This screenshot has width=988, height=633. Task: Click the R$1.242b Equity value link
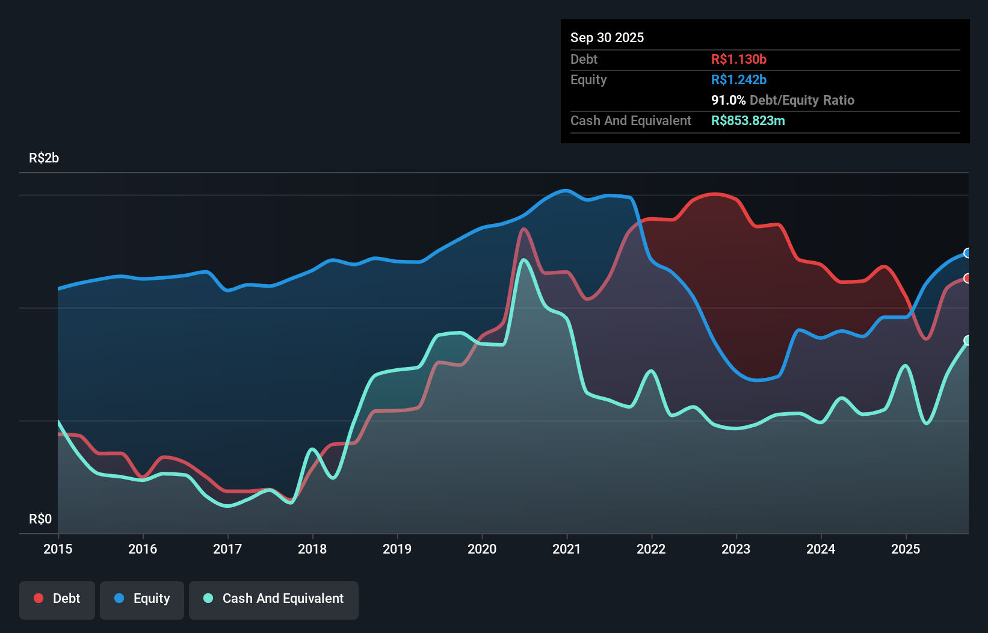738,79
